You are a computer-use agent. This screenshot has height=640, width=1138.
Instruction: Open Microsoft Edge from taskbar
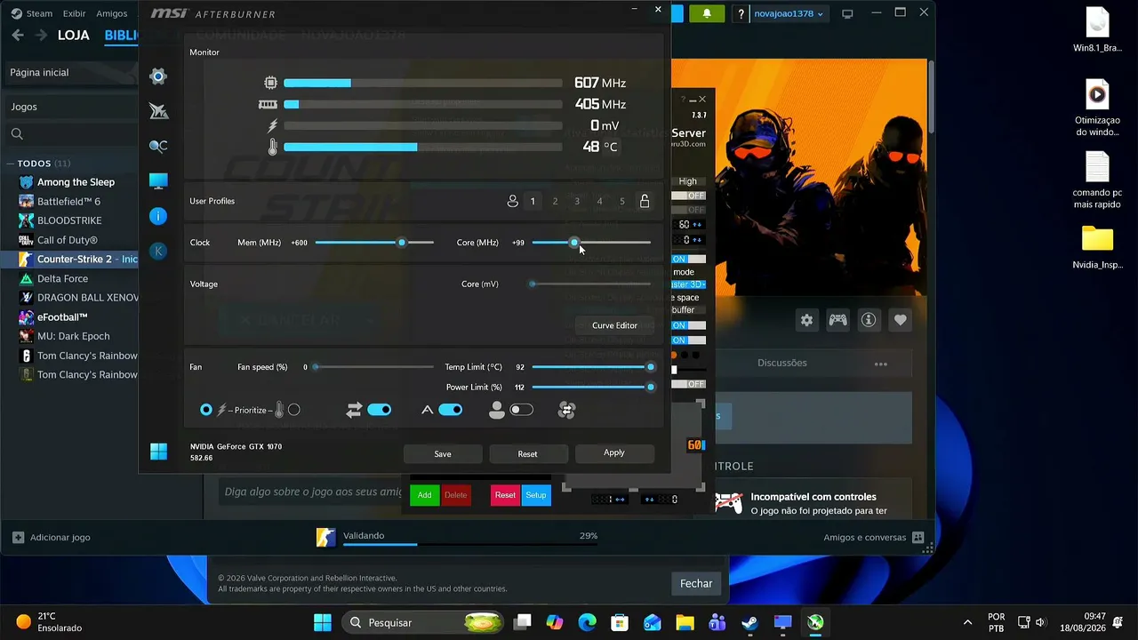pos(587,622)
